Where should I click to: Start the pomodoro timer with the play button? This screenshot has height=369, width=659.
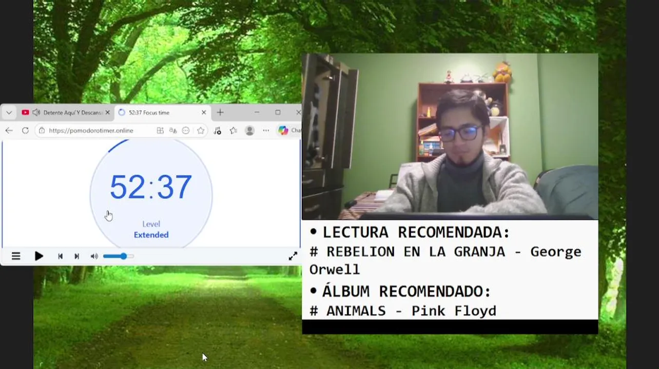[x=38, y=256]
